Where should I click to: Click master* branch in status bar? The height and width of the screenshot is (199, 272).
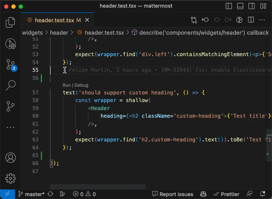[31, 194]
